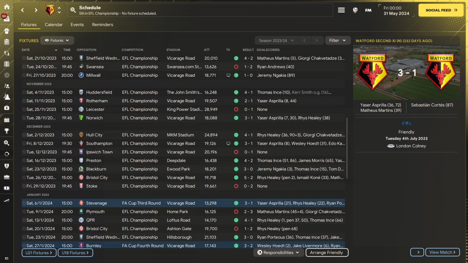Image resolution: width=468 pixels, height=263 pixels.
Task: Open the Club Vision briefcase icon
Action: click(7, 177)
